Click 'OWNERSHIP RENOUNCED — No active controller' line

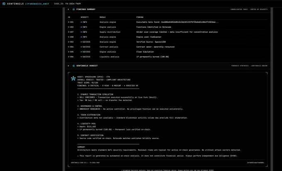point(130,109)
